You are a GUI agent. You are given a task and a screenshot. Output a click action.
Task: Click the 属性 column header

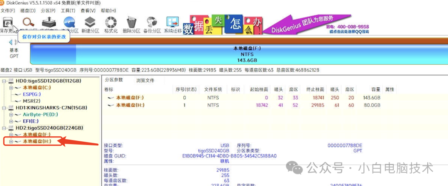390,89
